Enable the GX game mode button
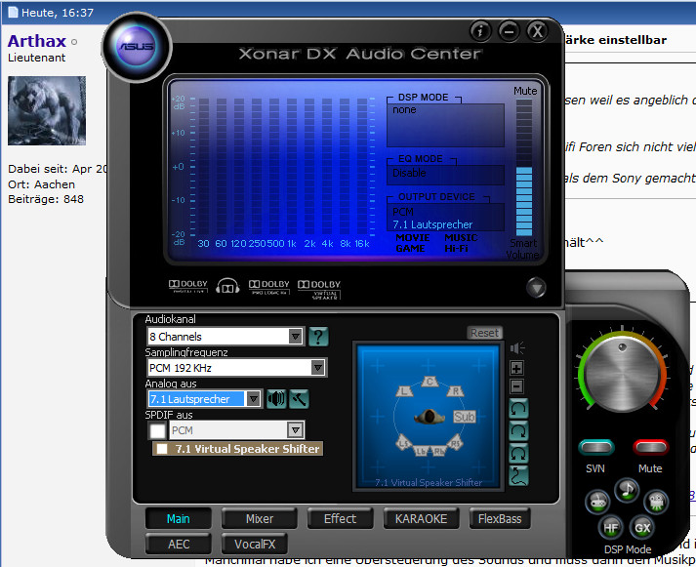This screenshot has height=567, width=696. coord(642,527)
